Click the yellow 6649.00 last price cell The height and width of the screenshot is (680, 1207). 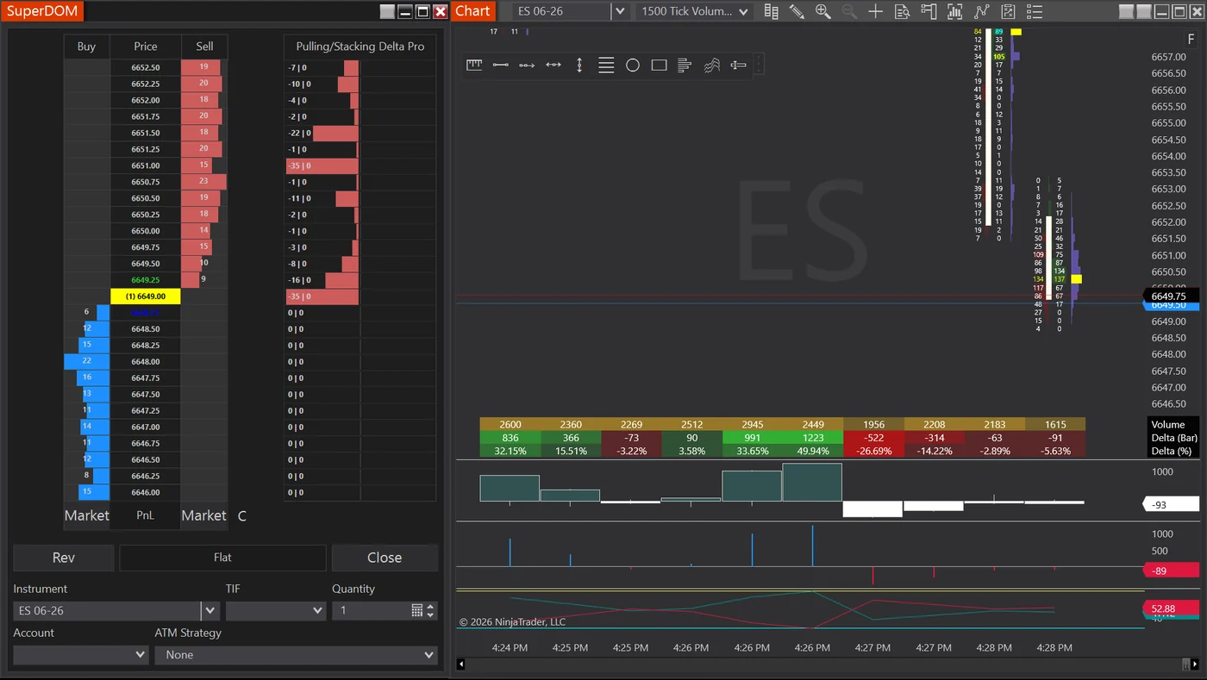146,296
